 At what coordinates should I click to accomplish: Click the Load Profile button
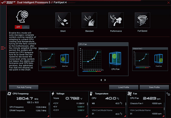pyautogui.click(x=124, y=87)
